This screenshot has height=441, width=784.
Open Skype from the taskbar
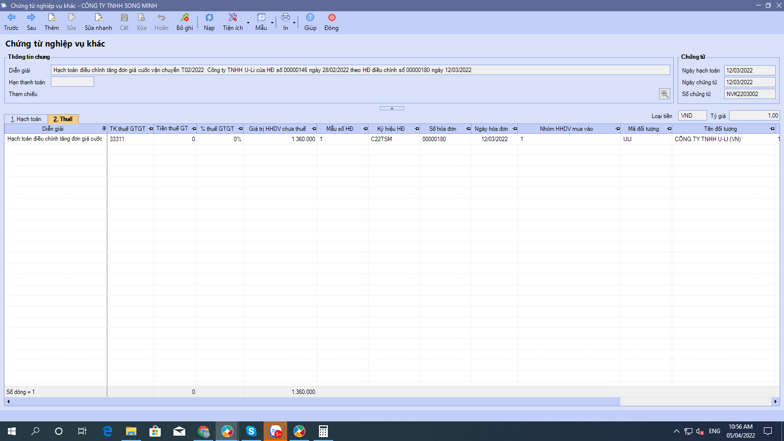tap(251, 431)
